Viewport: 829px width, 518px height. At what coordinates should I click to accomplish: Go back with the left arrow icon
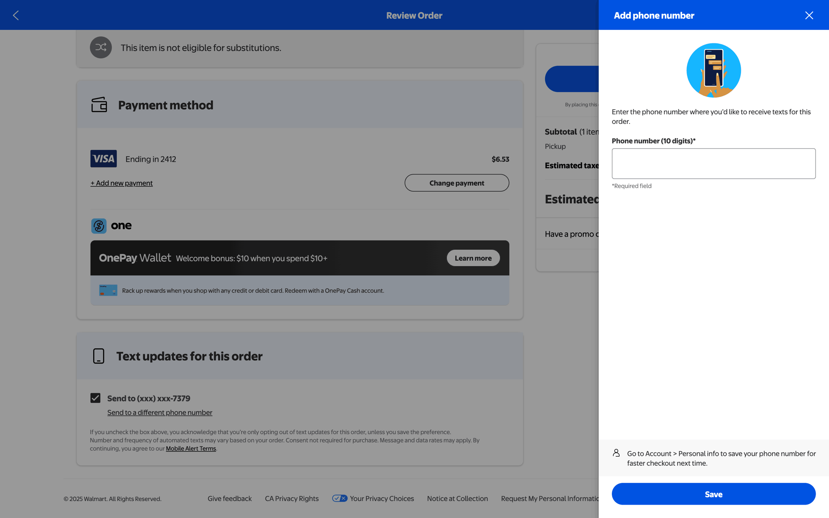tap(16, 16)
